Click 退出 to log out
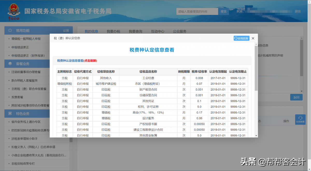The image size is (311, 171). coord(298,11)
